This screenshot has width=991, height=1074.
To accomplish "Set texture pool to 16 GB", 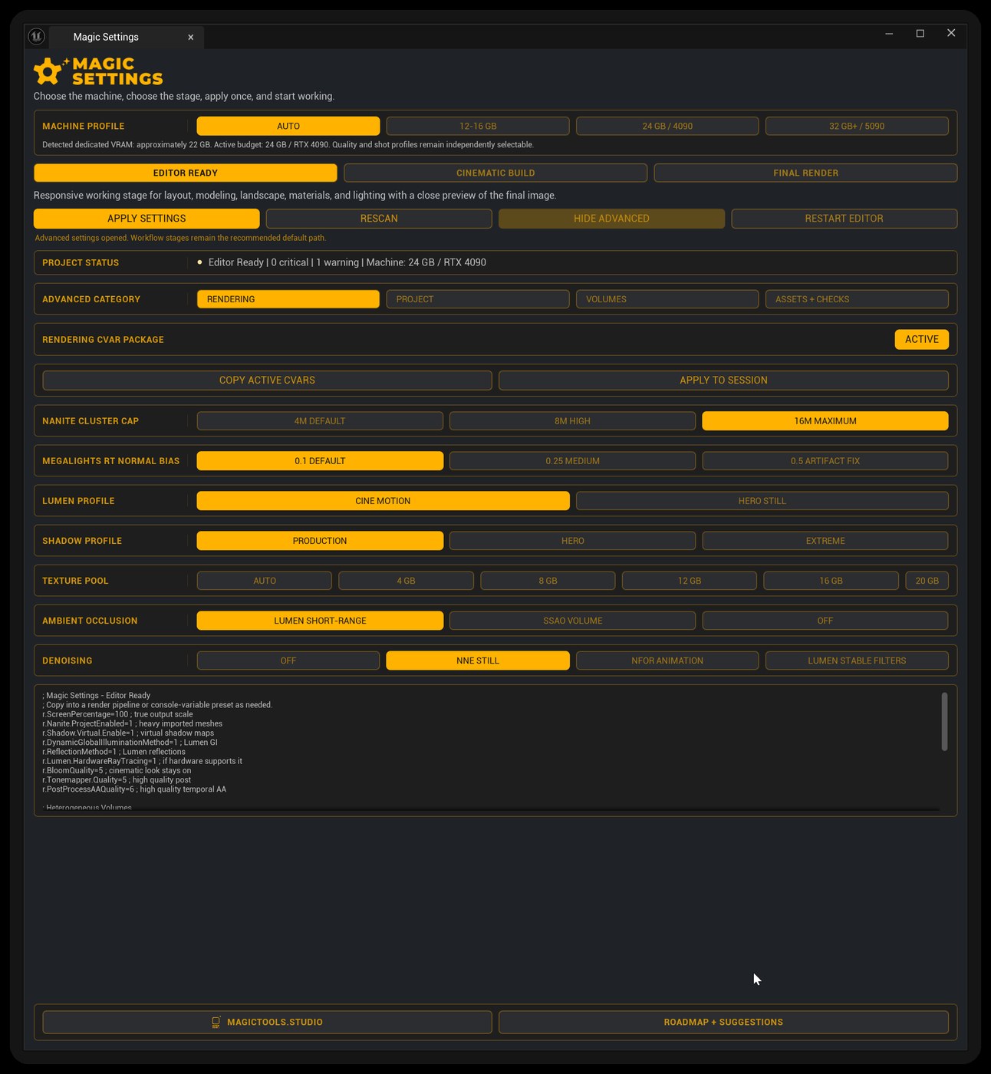I will pos(831,581).
